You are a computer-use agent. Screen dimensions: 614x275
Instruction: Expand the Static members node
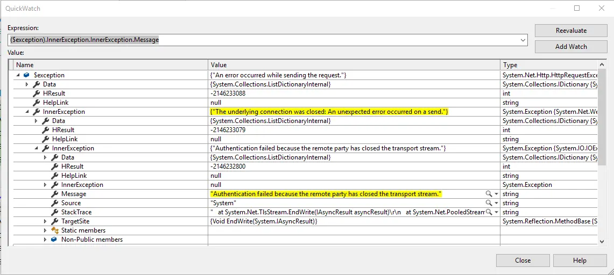coord(45,230)
